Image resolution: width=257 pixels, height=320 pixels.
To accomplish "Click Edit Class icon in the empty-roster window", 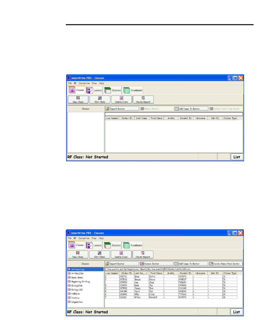I will pos(100,98).
